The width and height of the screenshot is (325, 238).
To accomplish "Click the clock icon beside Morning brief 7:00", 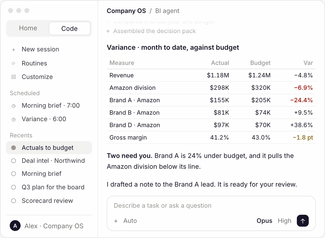I will click(14, 106).
